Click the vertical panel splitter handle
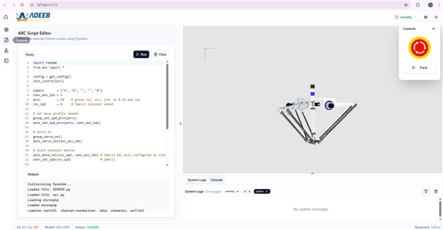The height and width of the screenshot is (230, 443). click(x=181, y=123)
